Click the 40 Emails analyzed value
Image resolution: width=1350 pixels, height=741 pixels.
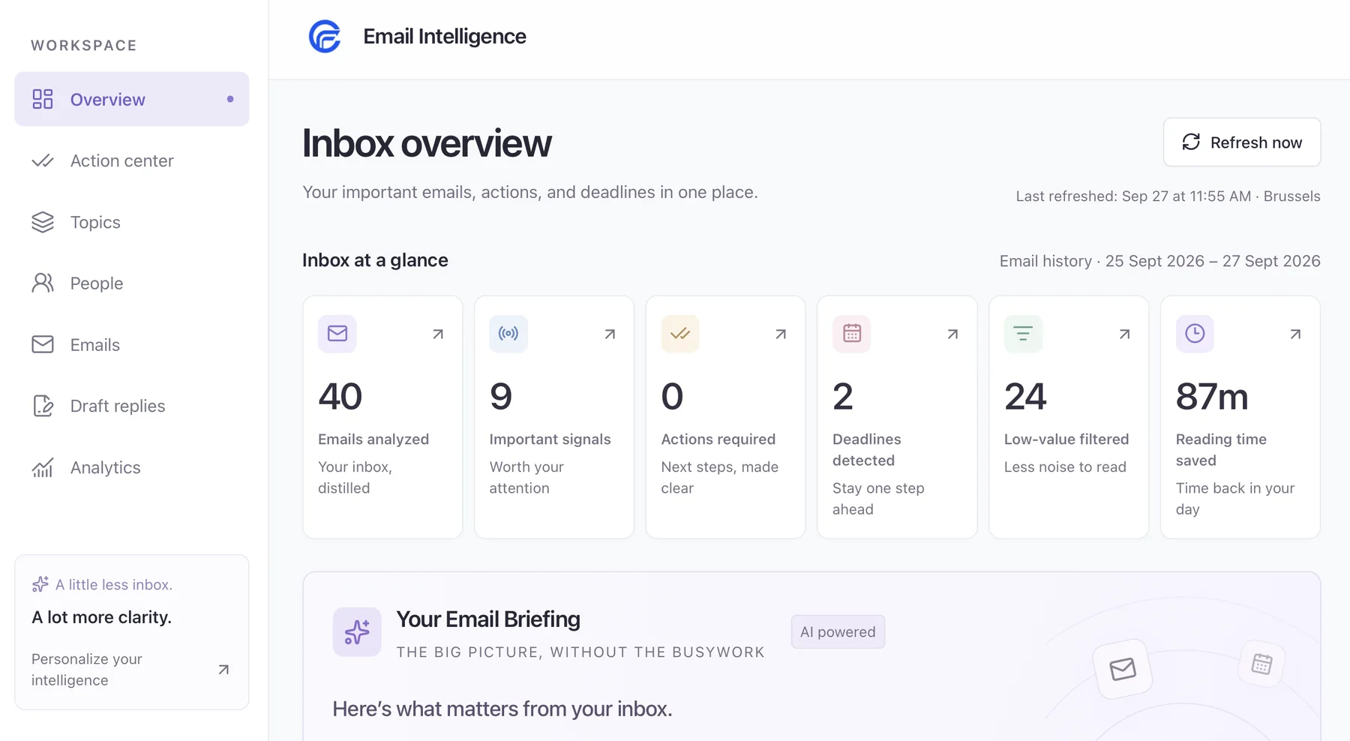pos(340,397)
